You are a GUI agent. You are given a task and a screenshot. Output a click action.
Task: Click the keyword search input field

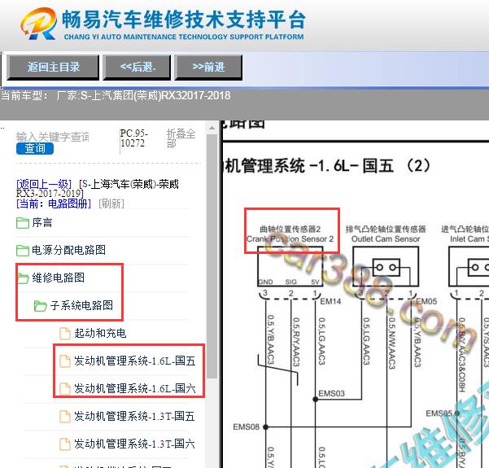pyautogui.click(x=53, y=137)
